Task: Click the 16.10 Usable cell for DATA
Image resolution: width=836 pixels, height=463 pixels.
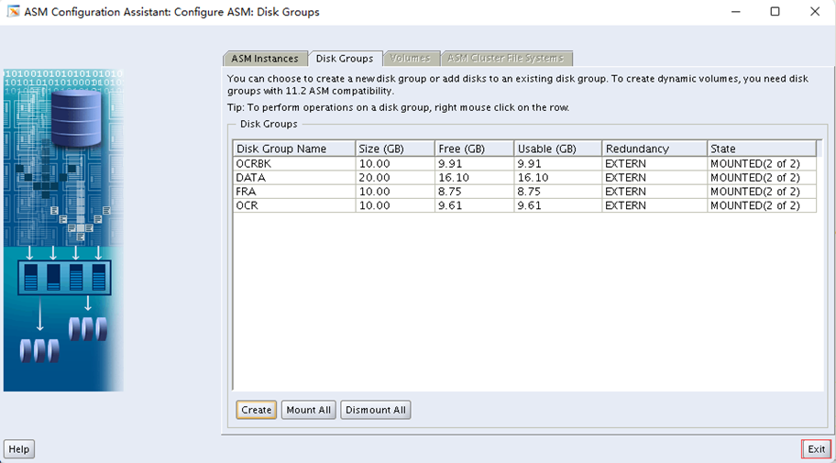Action: [x=557, y=178]
